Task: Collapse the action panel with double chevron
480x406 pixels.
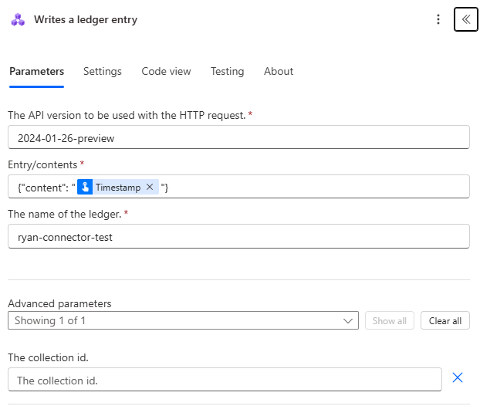Action: 466,19
